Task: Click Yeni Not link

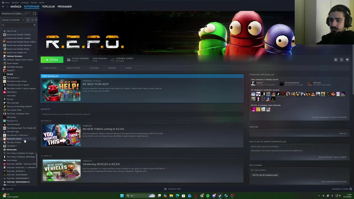Action: point(343,133)
